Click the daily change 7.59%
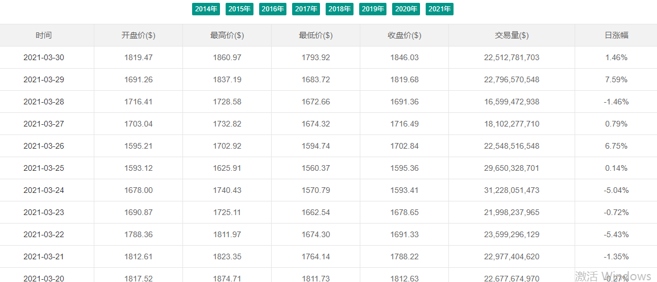The height and width of the screenshot is (282, 657). coord(616,79)
